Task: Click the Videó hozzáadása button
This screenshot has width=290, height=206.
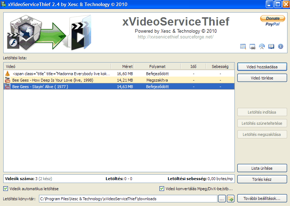Action: click(x=262, y=67)
